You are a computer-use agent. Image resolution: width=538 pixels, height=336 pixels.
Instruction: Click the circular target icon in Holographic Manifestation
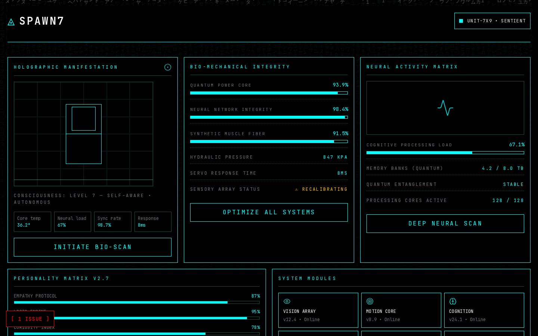tap(168, 67)
